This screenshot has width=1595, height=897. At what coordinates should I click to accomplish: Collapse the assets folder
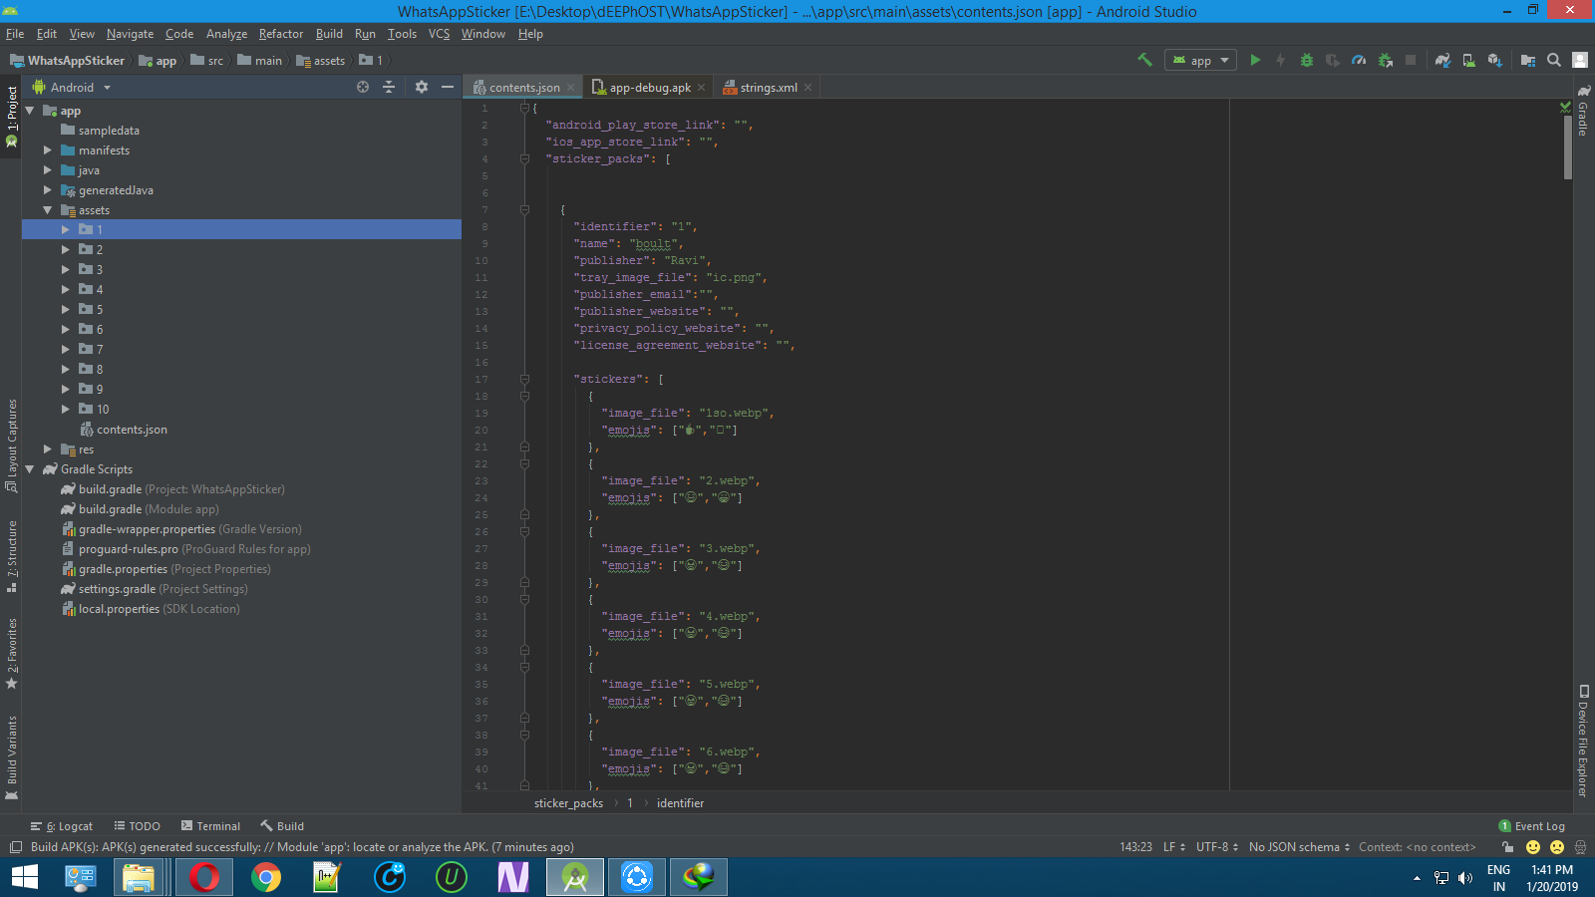pyautogui.click(x=48, y=210)
